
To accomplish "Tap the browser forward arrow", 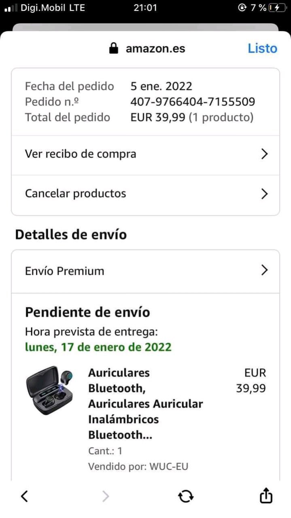I will pyautogui.click(x=105, y=496).
